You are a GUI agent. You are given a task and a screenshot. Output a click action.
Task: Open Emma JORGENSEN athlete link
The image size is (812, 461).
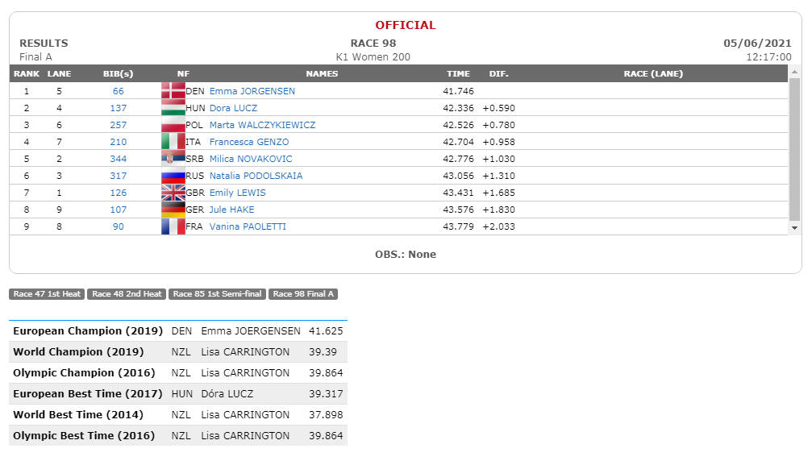[x=252, y=91]
